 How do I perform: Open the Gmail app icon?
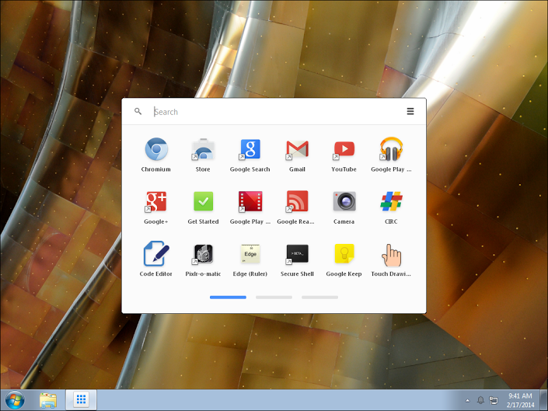click(x=297, y=149)
